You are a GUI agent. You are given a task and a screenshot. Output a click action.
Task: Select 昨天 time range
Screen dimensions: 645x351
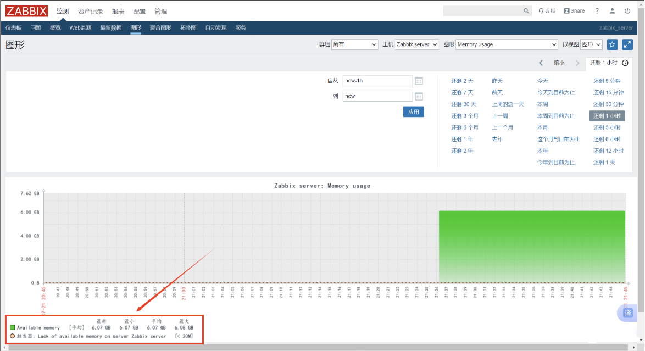(x=497, y=81)
